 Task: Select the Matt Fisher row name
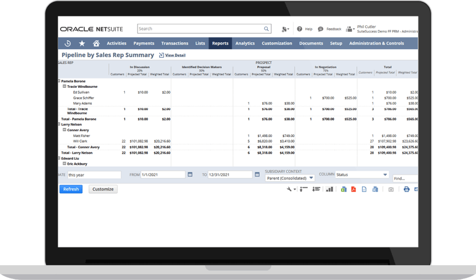(x=81, y=136)
